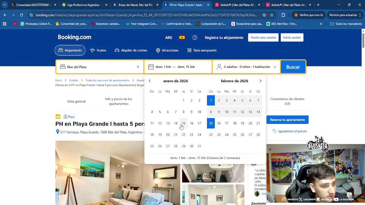
Task: Click the map pin address icon
Action: (x=58, y=132)
